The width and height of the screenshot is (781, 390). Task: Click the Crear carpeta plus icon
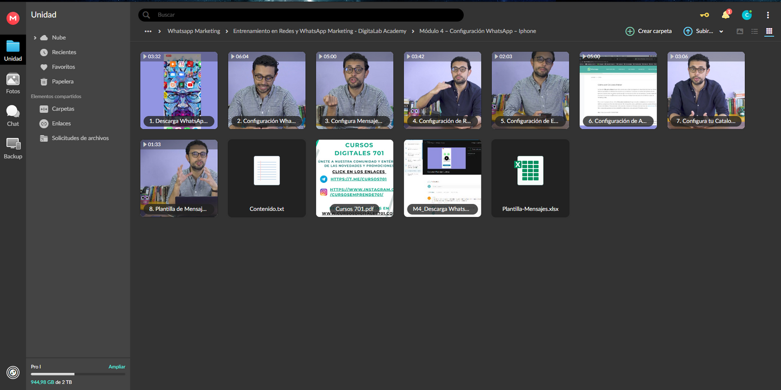[630, 31]
